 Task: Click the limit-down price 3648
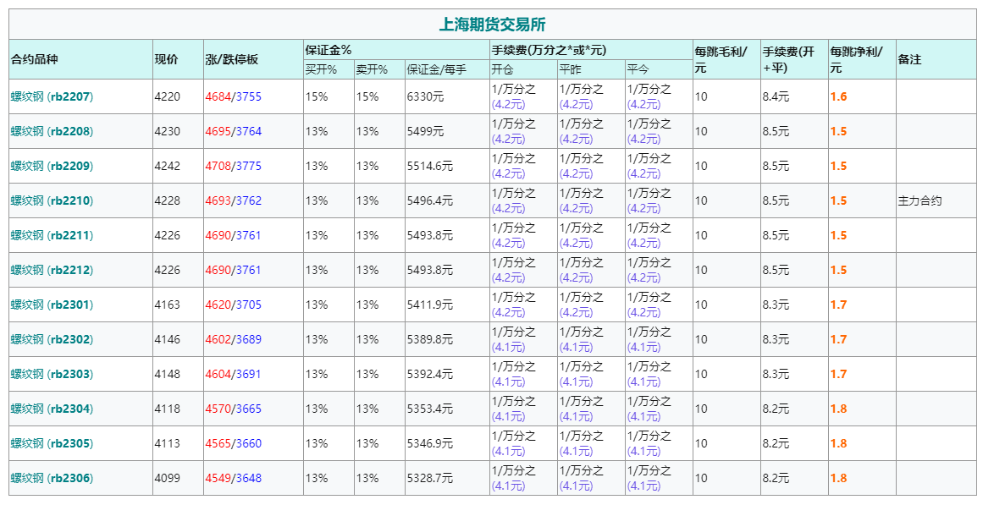[x=249, y=478]
